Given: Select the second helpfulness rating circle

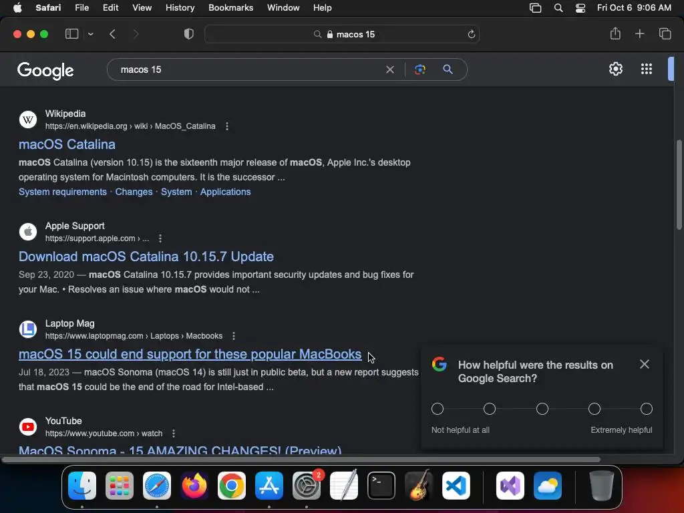Looking at the screenshot, I should pyautogui.click(x=490, y=409).
